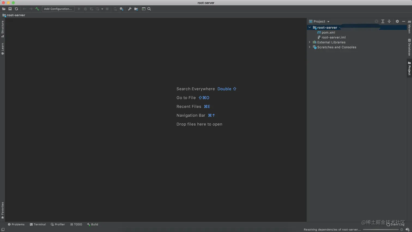Click the dependency resolving progress bar
The image size is (412, 232).
(381, 230)
